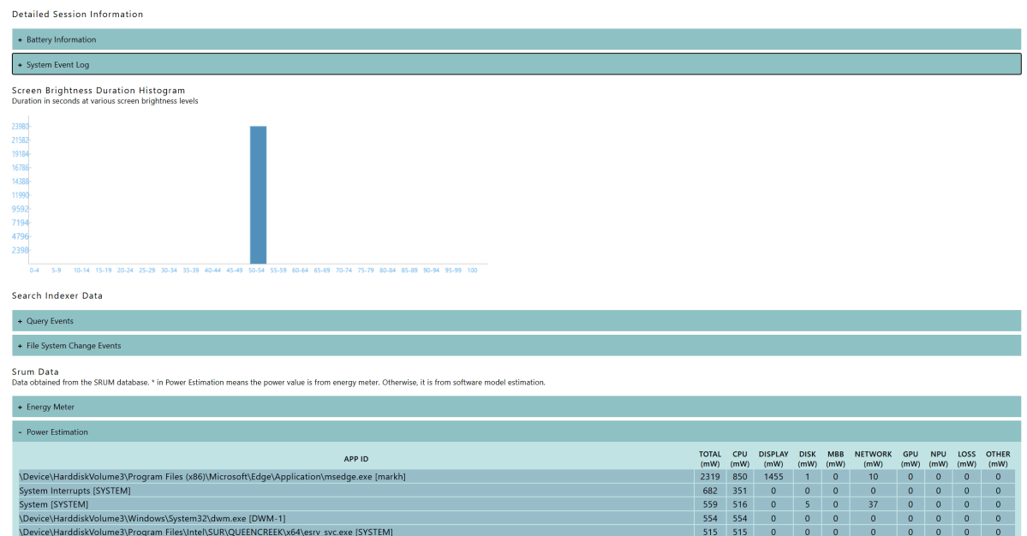This screenshot has width=1027, height=536.
Task: Expand File System Change Events section
Action: tap(516, 346)
